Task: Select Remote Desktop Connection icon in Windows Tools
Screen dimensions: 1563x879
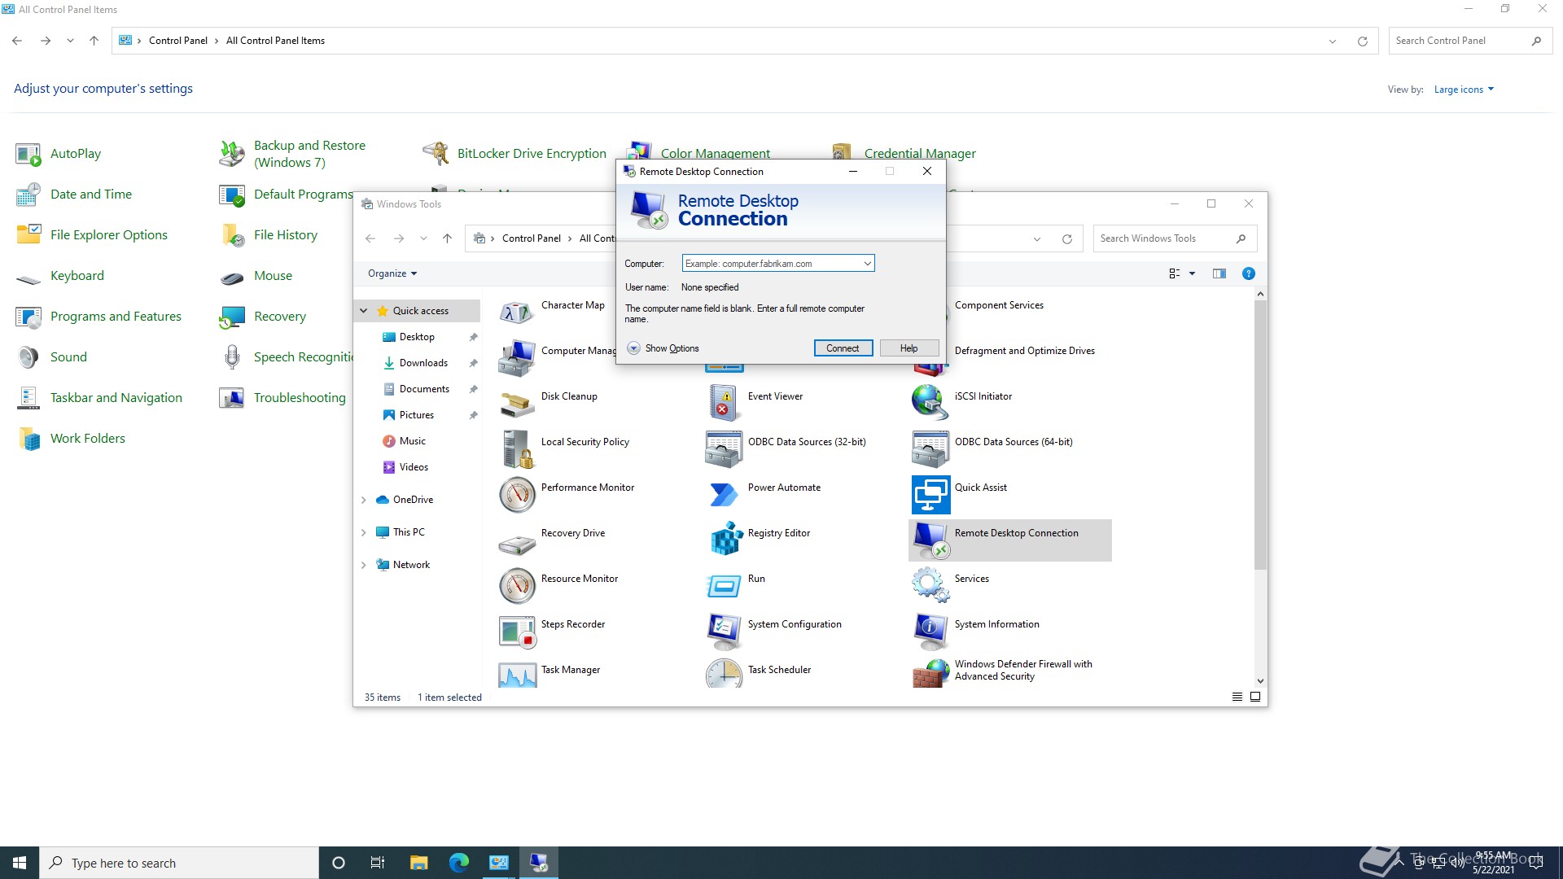Action: [x=930, y=540]
